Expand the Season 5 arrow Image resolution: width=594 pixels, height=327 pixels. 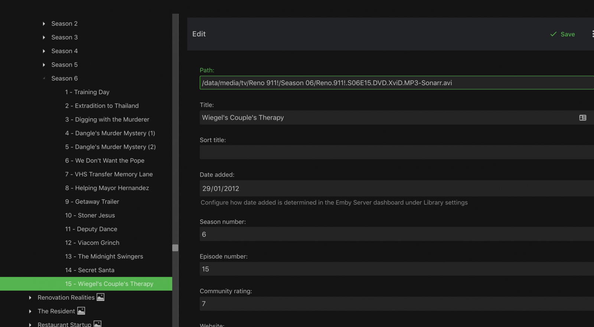tap(44, 65)
